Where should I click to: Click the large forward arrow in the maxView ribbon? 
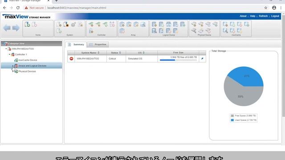coord(16,28)
